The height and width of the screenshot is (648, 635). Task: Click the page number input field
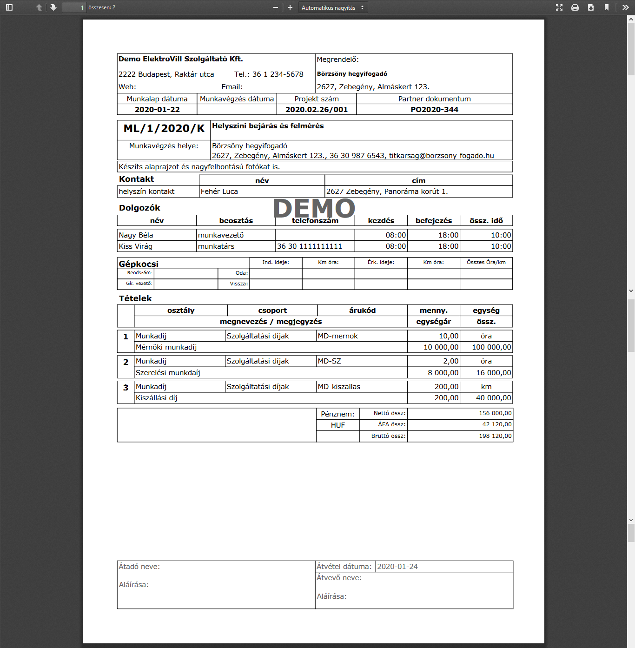(74, 7)
